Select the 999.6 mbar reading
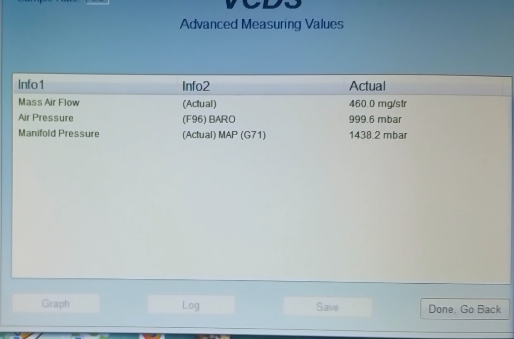 [x=375, y=119]
